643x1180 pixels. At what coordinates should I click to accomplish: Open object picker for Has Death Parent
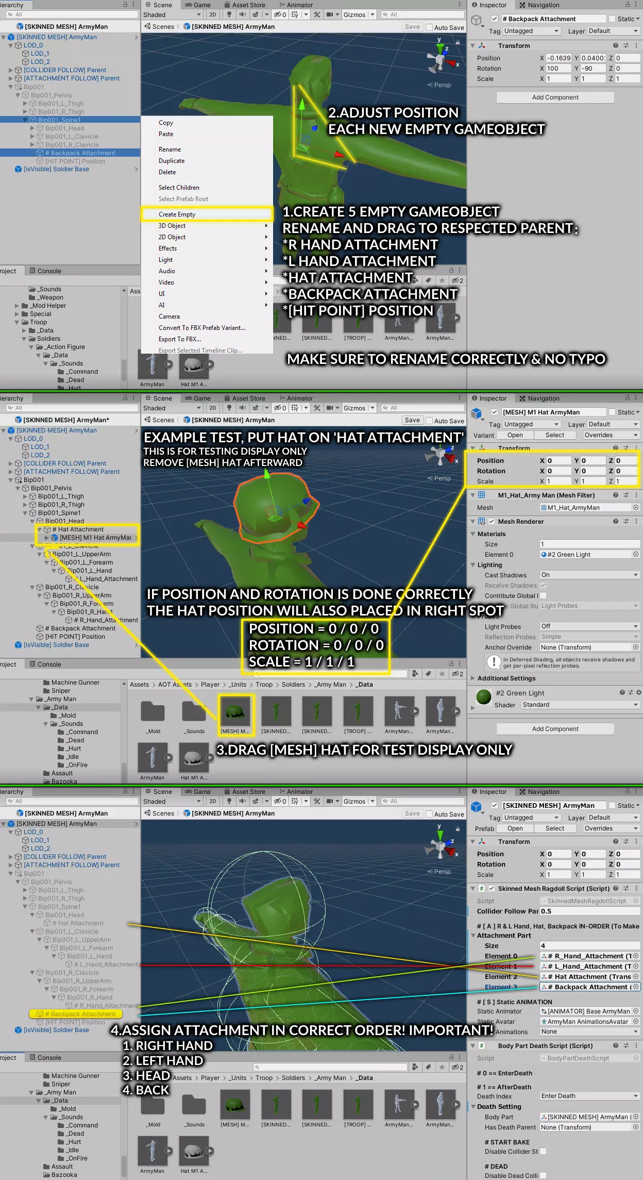coord(636,1127)
